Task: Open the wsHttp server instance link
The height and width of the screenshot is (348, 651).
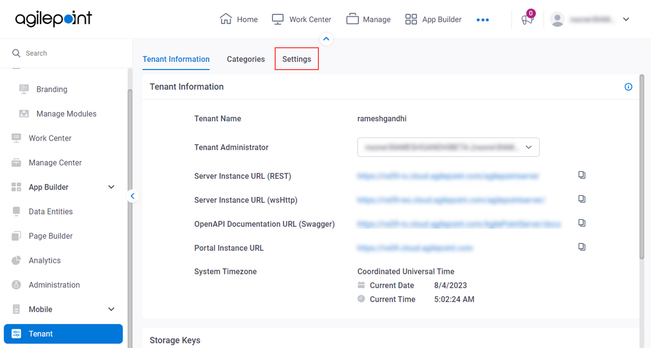Action: pyautogui.click(x=451, y=200)
